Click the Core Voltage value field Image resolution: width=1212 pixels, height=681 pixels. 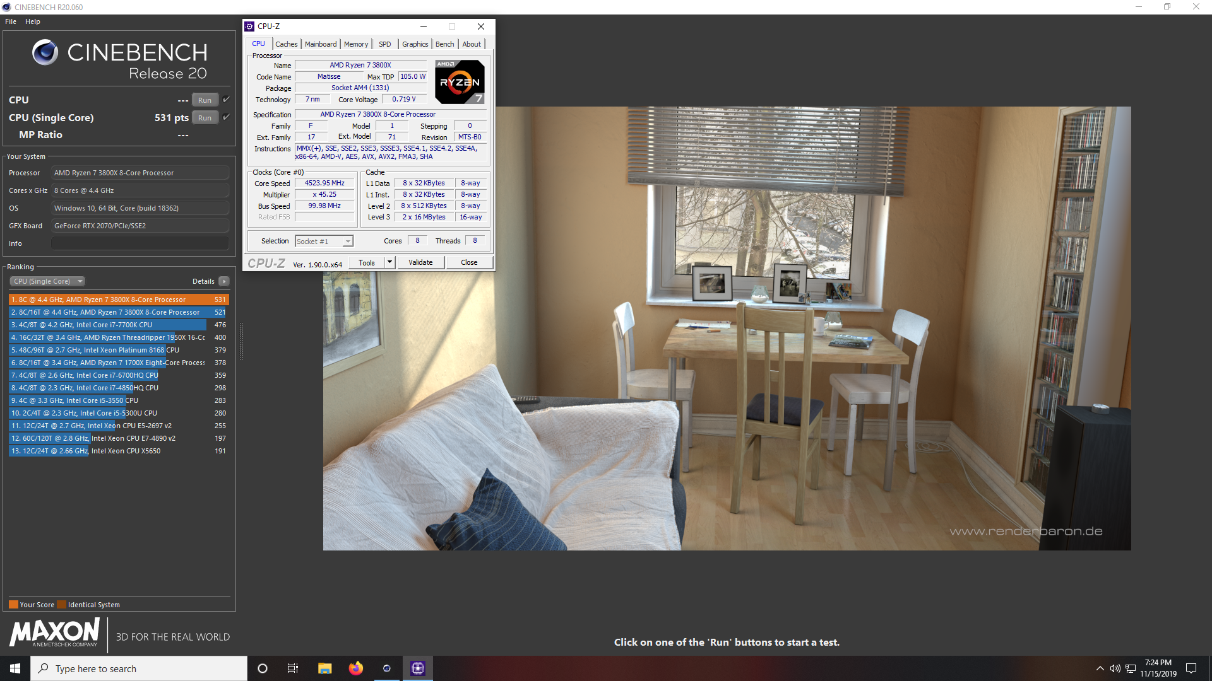coord(404,100)
